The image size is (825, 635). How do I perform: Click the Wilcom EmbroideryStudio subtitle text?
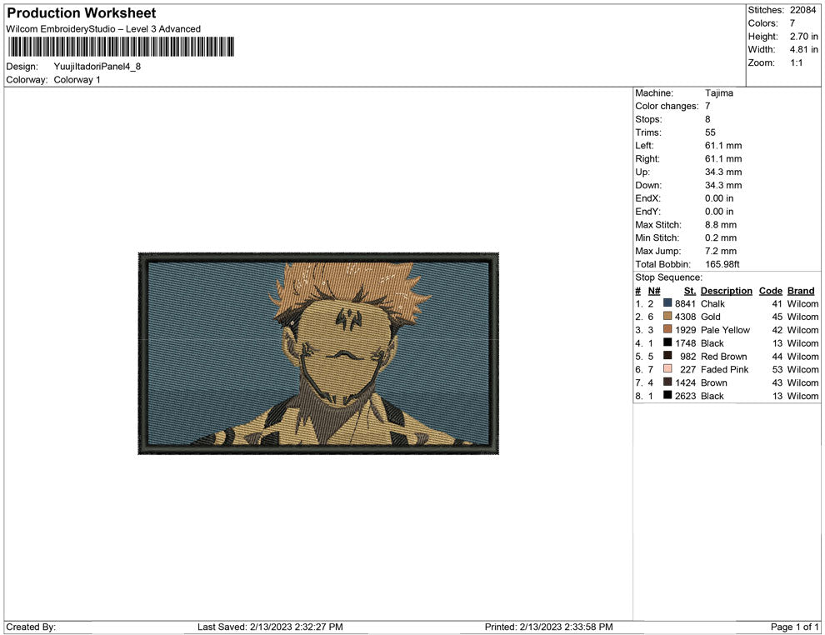coord(103,29)
